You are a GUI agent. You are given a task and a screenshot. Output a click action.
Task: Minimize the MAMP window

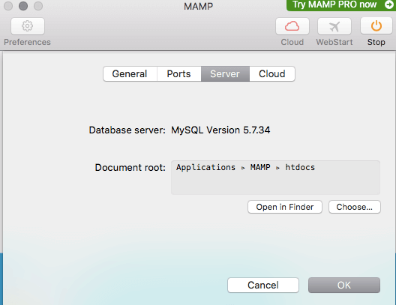[x=23, y=6]
